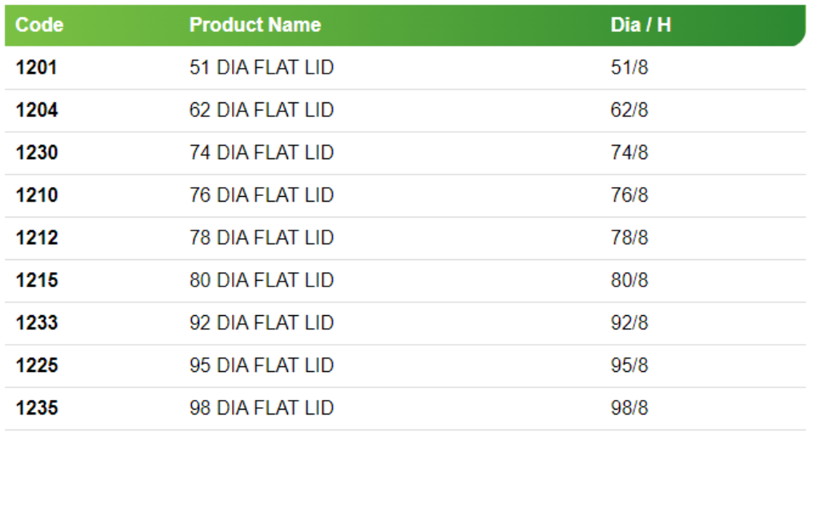Click the Dia / H column header
The image size is (819, 520).
point(641,25)
